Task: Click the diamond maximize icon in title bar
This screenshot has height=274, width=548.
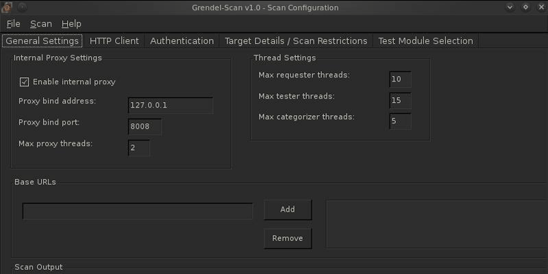Action: 525,7
